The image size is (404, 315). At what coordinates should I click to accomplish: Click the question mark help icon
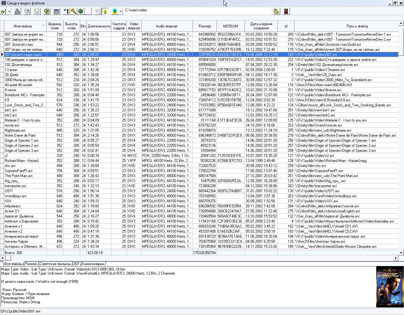(x=98, y=11)
